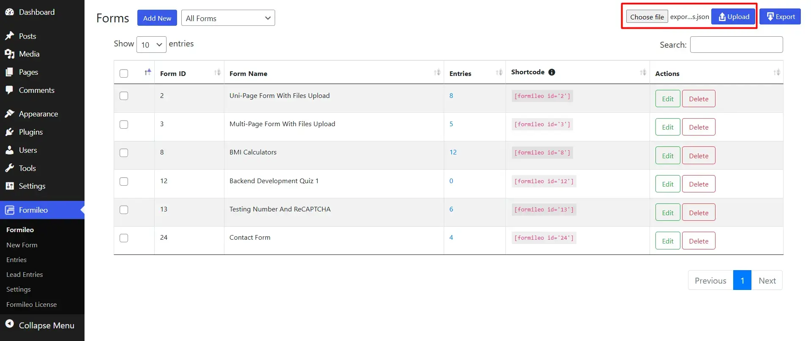This screenshot has width=811, height=341.
Task: Click the Add New button
Action: (157, 18)
